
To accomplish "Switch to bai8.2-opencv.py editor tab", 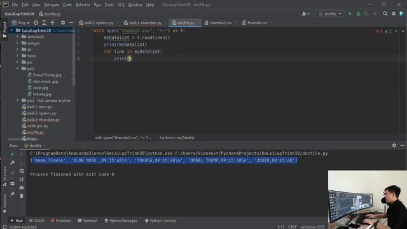I will point(99,23).
